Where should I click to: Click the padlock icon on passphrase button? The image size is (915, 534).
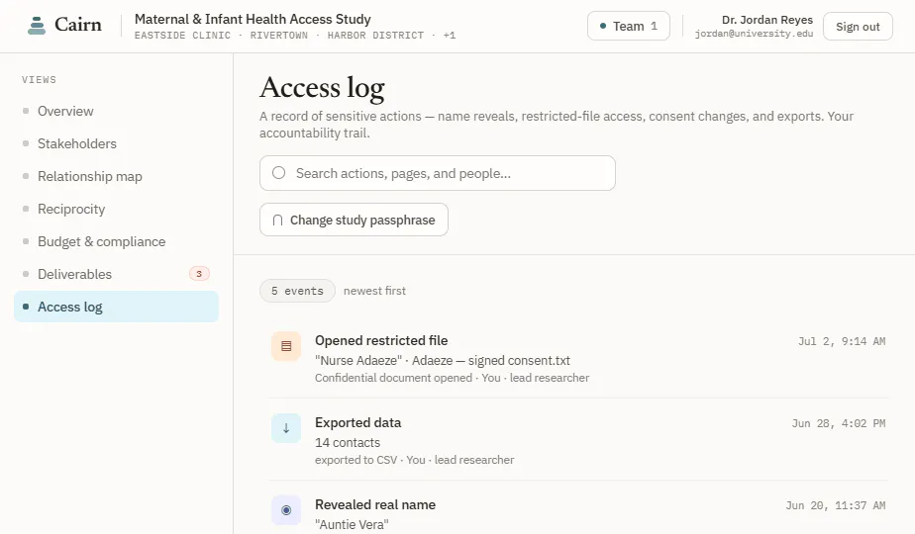tap(277, 221)
